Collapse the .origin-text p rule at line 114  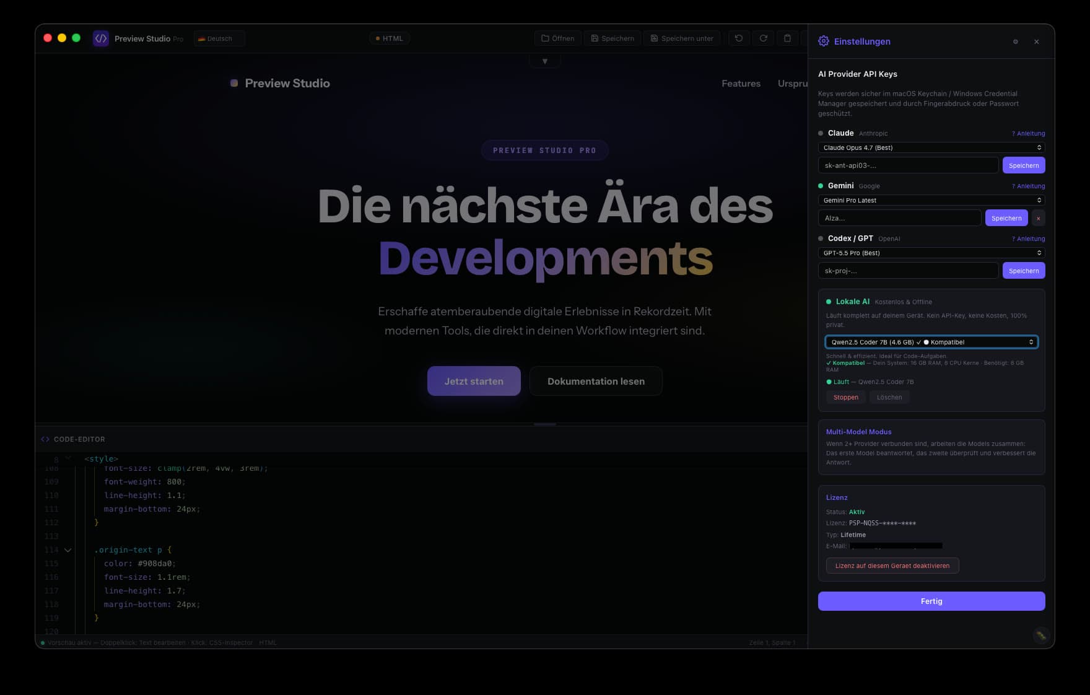[x=68, y=550]
